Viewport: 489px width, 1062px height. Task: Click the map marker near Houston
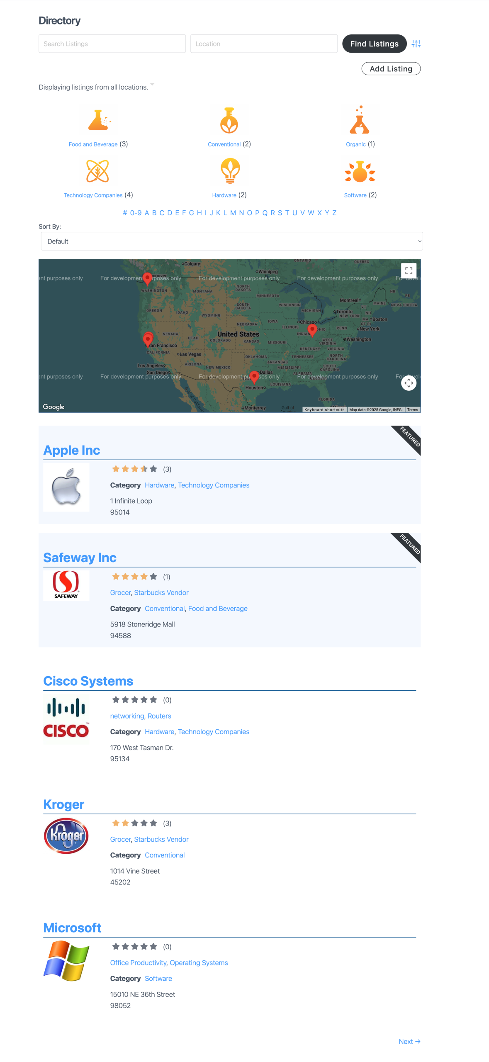click(254, 376)
